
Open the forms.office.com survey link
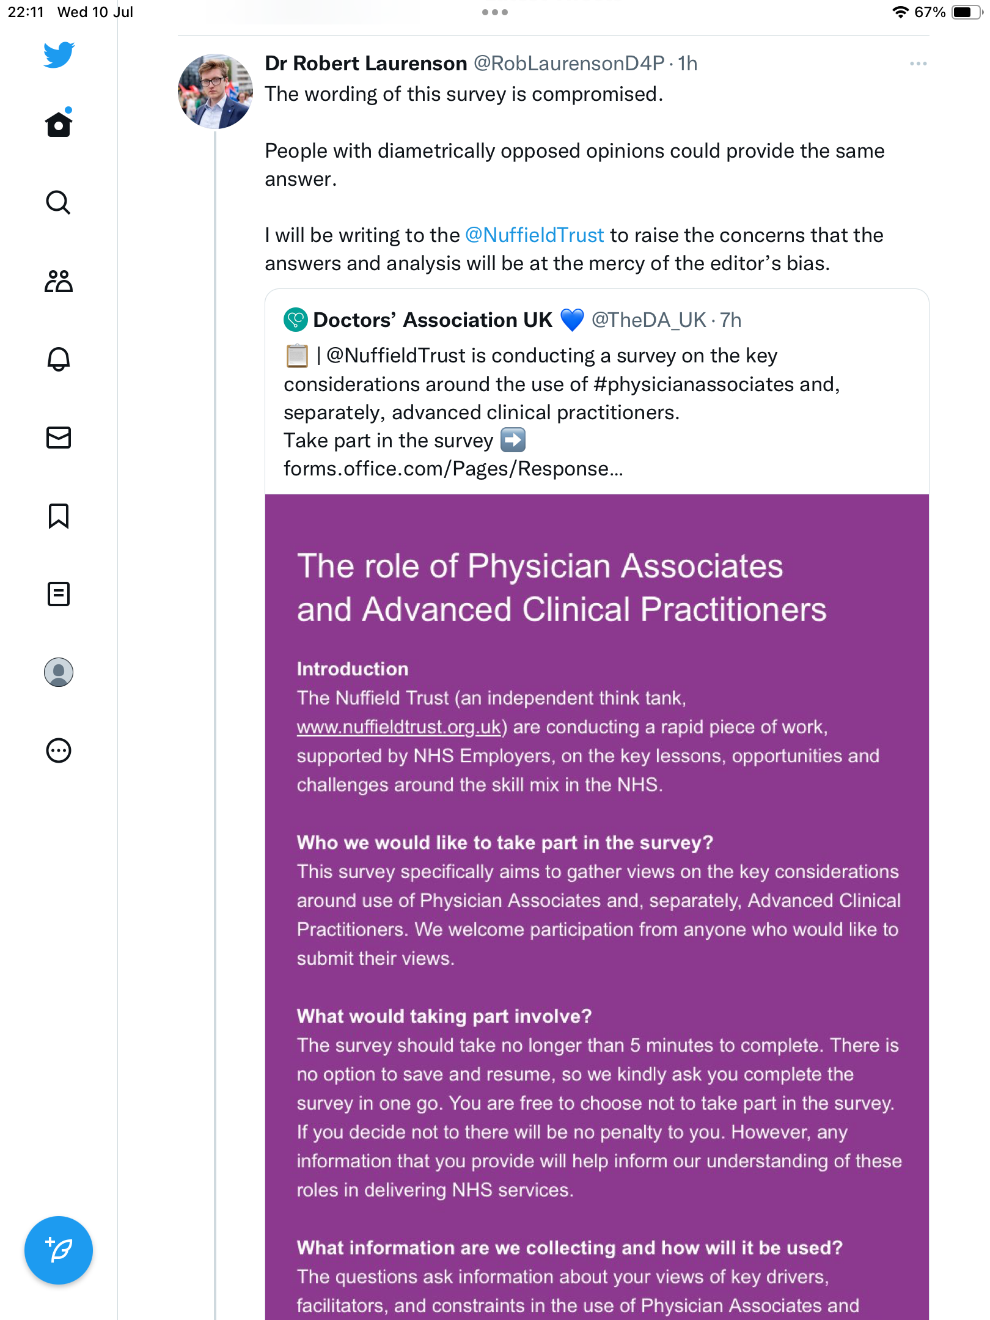tap(453, 469)
